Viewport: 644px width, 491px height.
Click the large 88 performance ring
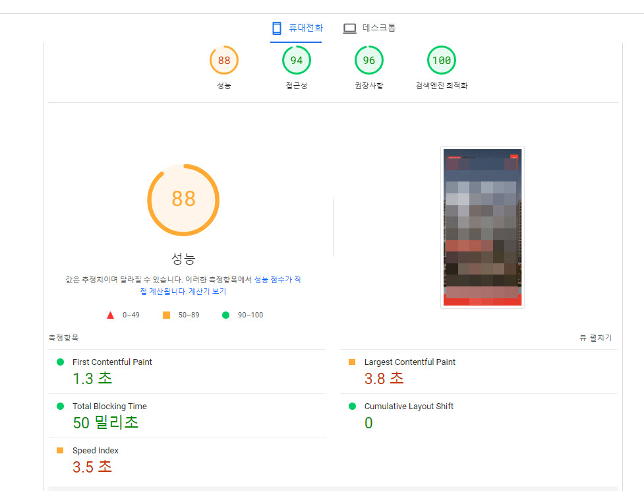[183, 199]
